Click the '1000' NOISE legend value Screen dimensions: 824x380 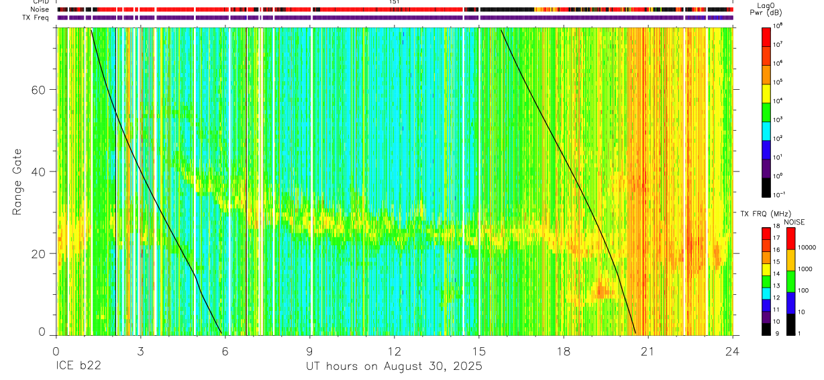tap(805, 269)
